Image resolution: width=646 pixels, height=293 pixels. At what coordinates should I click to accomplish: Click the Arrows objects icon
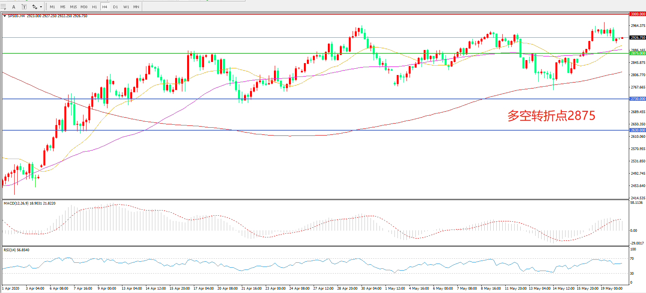(x=34, y=7)
